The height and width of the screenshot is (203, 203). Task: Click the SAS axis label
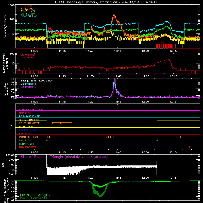pos(3,165)
